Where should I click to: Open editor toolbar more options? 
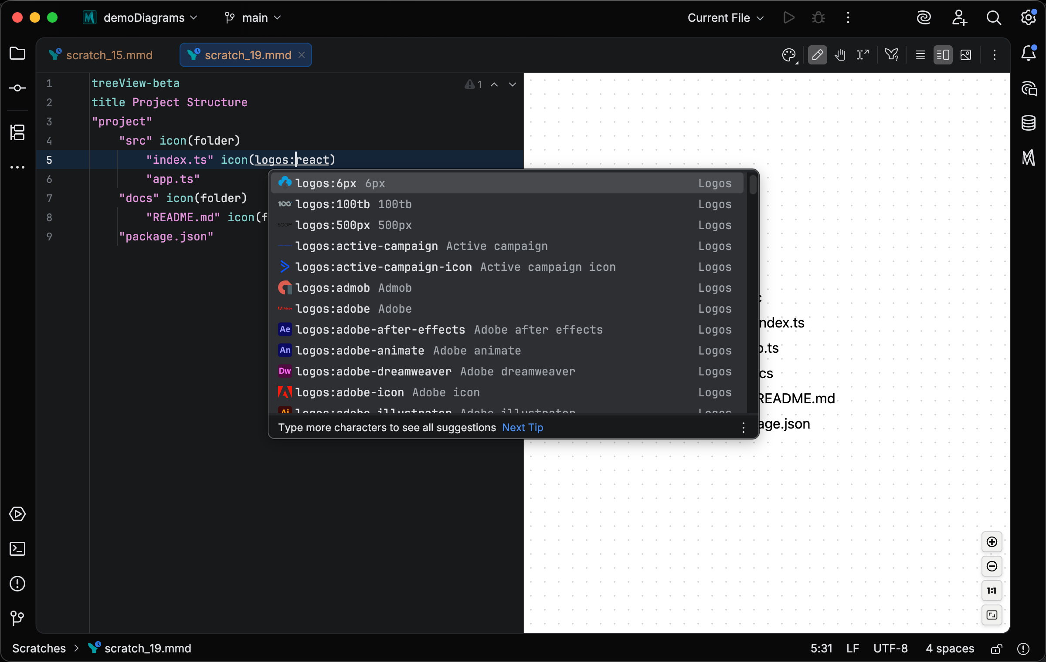tap(994, 55)
